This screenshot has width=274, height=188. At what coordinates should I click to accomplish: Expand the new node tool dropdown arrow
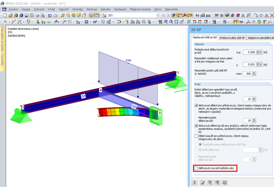click(9, 22)
